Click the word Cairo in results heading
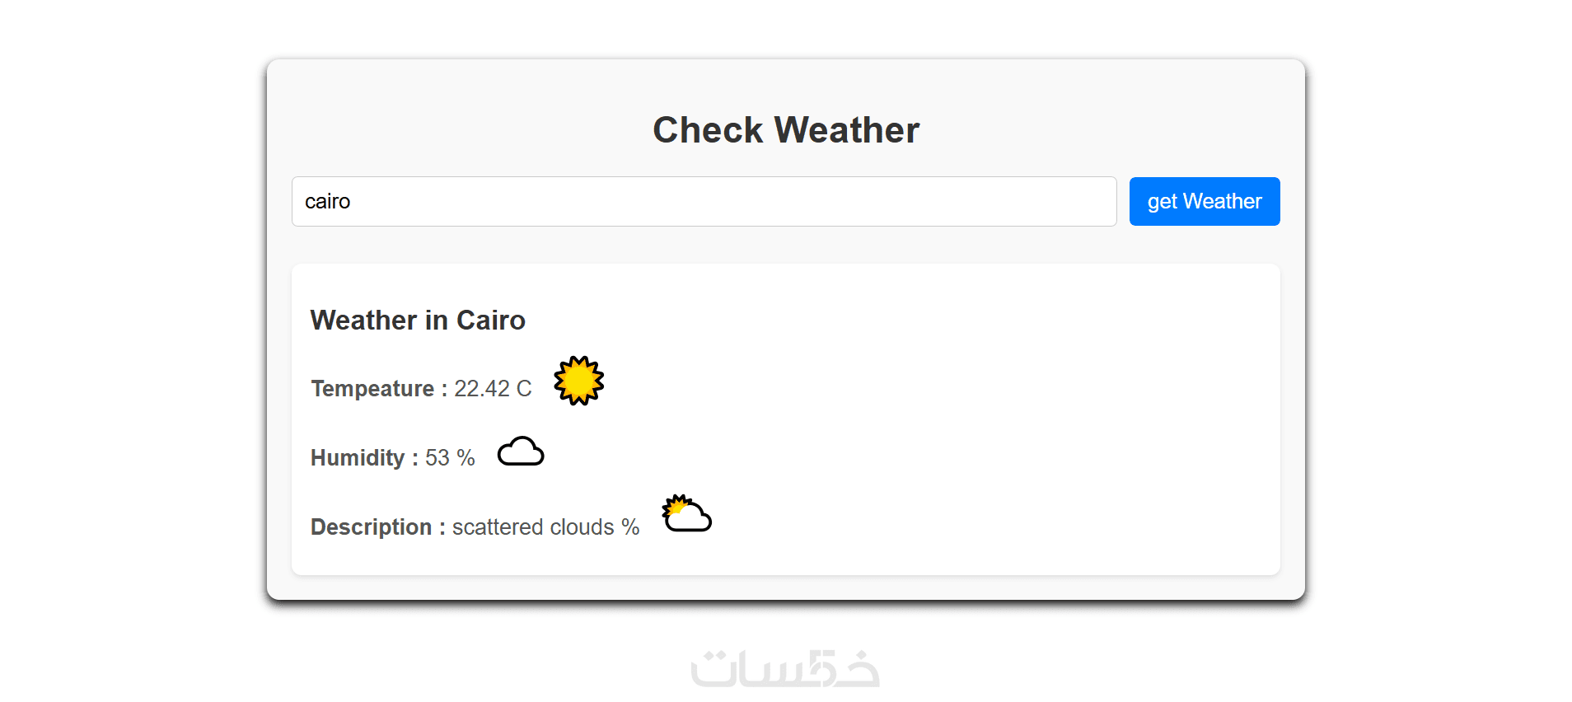Viewport: 1572px width, 702px height. click(x=491, y=321)
